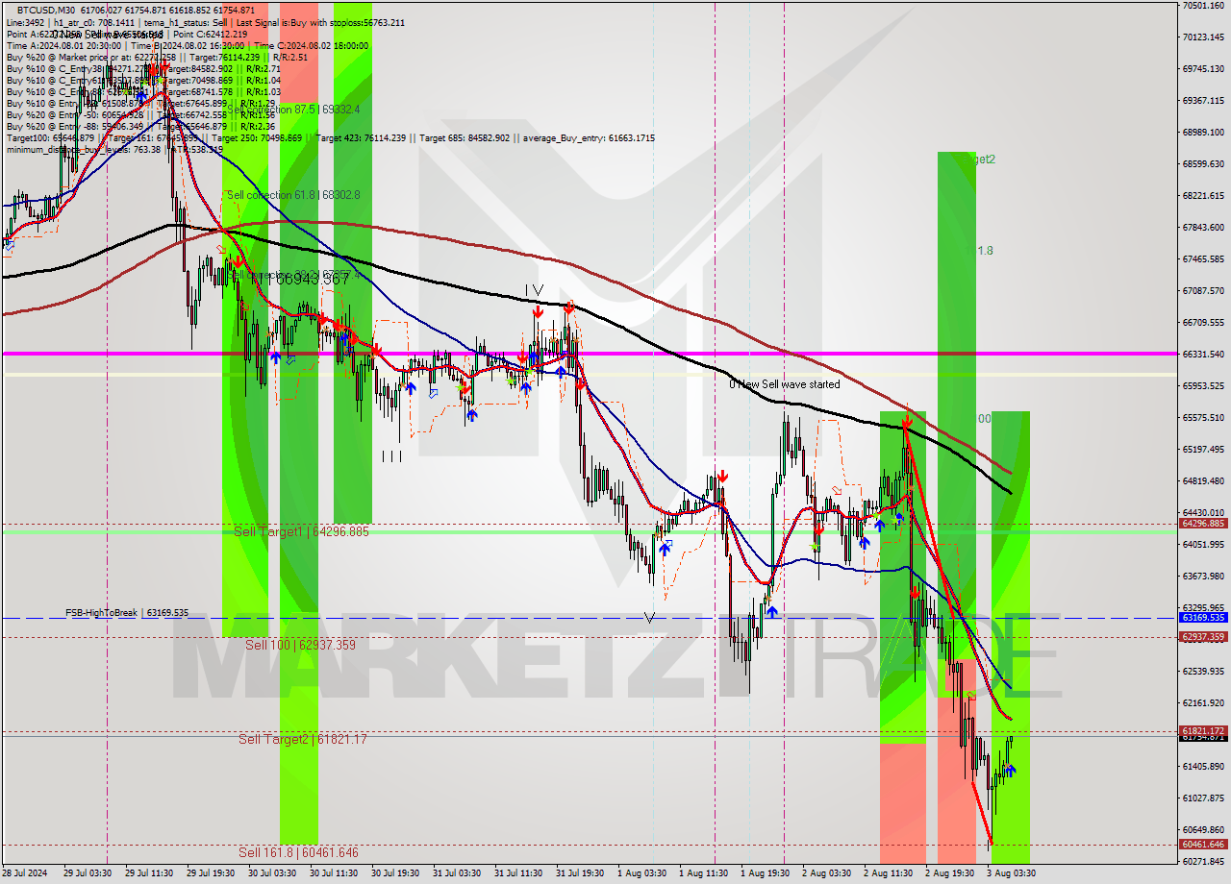Click the 'Sell 161.8 | 60461.646' label
Image resolution: width=1231 pixels, height=884 pixels.
click(298, 852)
